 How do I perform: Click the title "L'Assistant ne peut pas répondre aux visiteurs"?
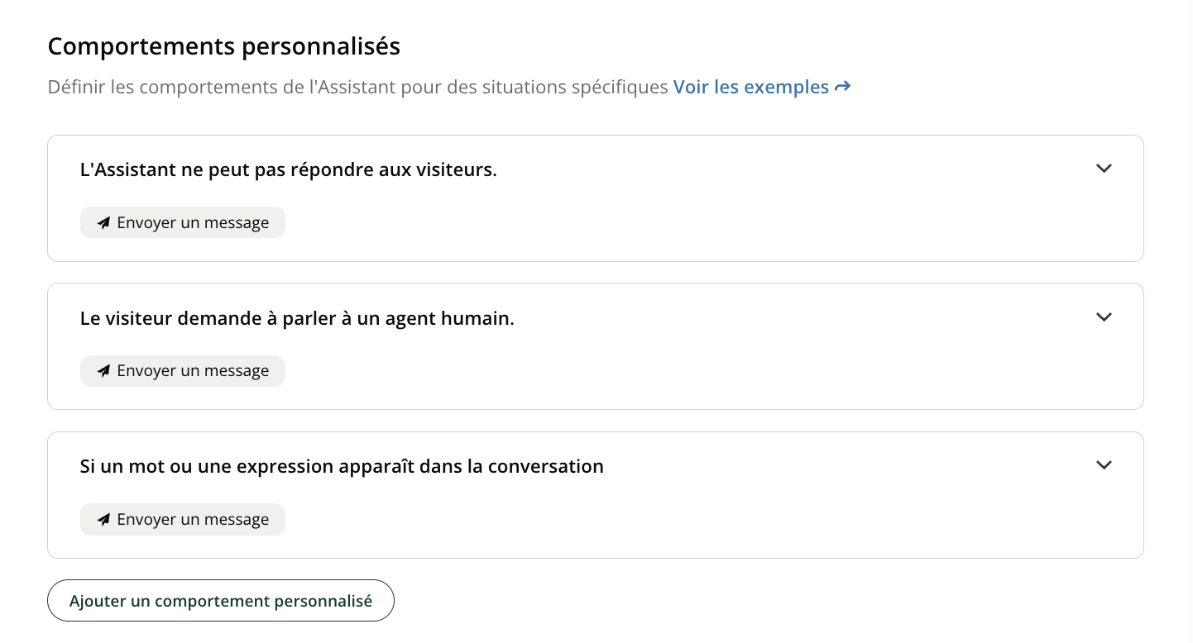coord(288,170)
